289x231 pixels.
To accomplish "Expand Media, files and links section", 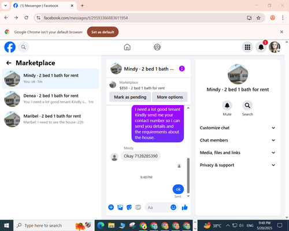I will [238, 152].
